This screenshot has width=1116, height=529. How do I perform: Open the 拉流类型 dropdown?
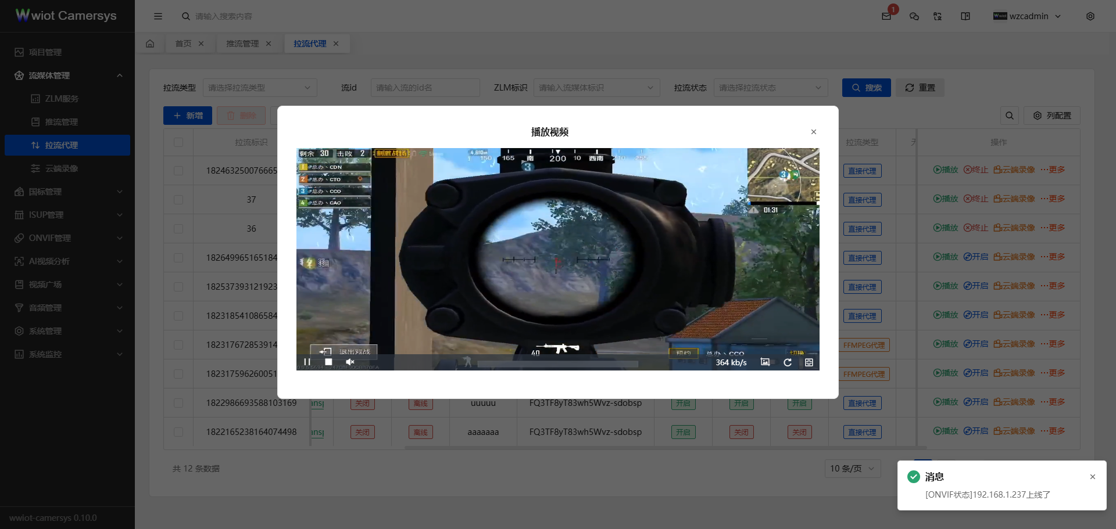click(x=259, y=88)
